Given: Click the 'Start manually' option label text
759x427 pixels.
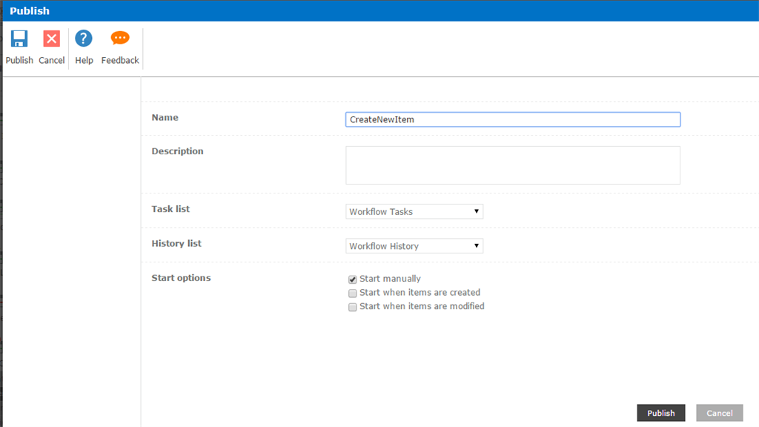Looking at the screenshot, I should 390,279.
